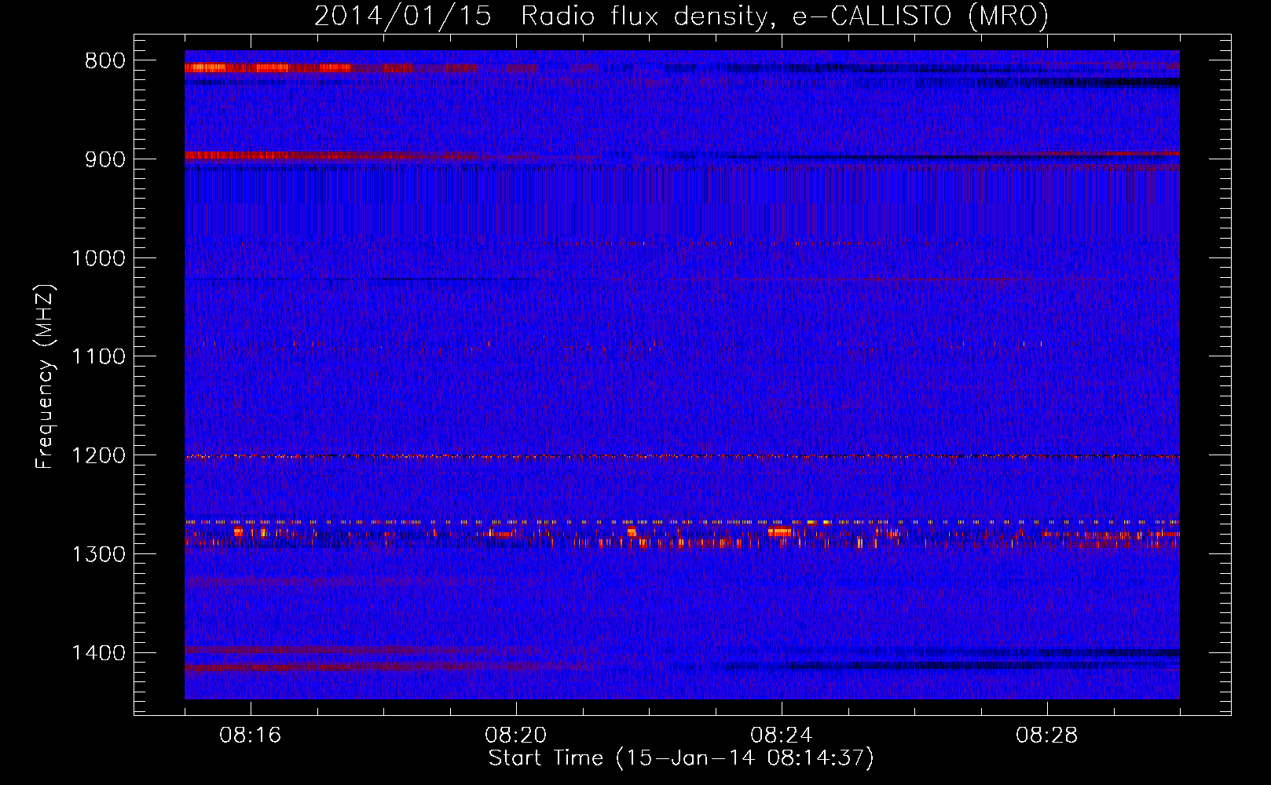
Task: Click the 900 frequency tick label
Action: [105, 159]
